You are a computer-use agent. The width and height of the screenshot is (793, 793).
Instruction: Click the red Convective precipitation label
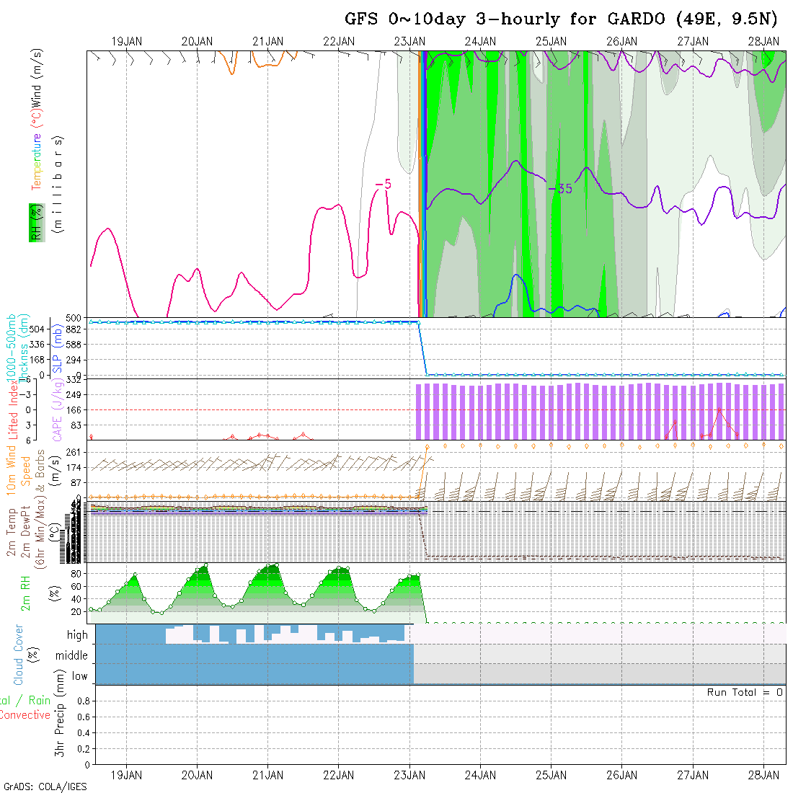(x=25, y=715)
